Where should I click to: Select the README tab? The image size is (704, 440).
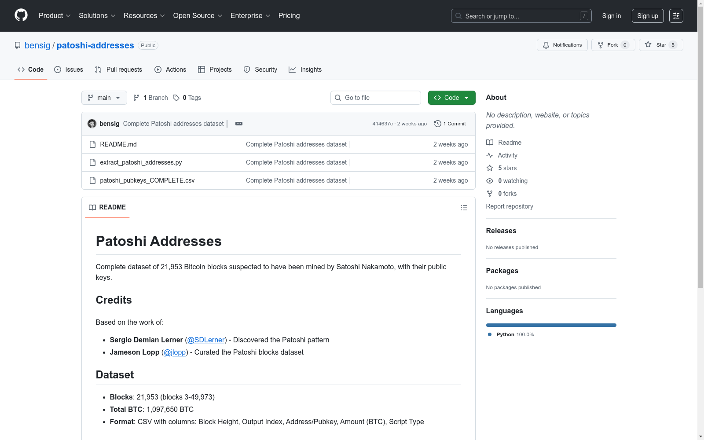pos(107,207)
